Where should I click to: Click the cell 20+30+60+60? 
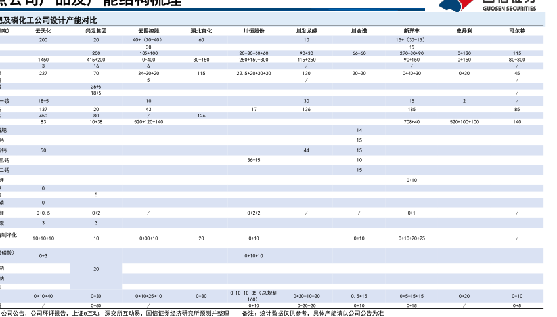[254, 53]
